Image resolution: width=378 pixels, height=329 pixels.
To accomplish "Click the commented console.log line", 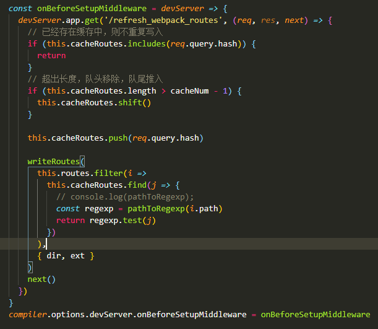I will (125, 197).
